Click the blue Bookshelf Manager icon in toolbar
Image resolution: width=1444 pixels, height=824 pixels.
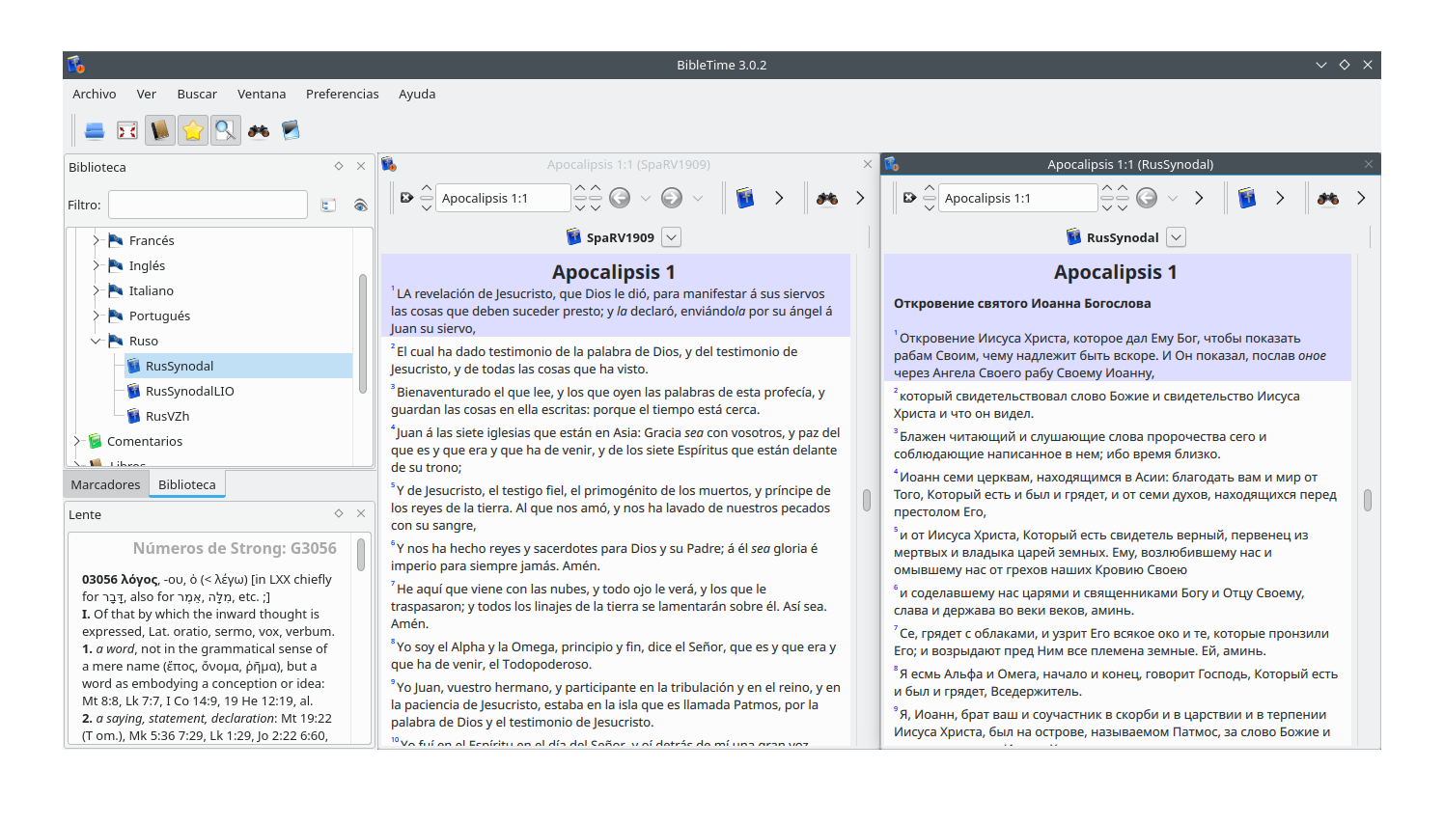[291, 130]
